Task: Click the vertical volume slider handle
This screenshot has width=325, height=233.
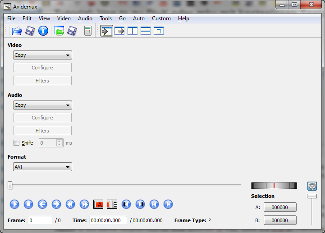Action: (x=312, y=196)
